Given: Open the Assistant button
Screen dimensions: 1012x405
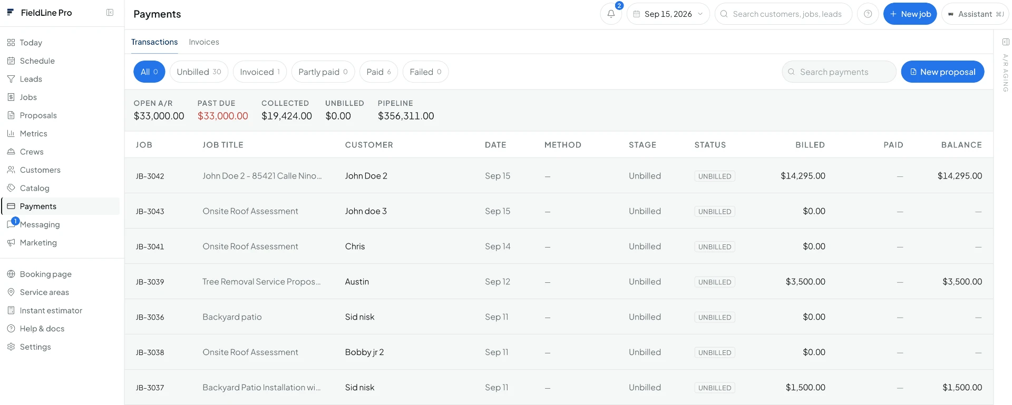Looking at the screenshot, I should 975,14.
